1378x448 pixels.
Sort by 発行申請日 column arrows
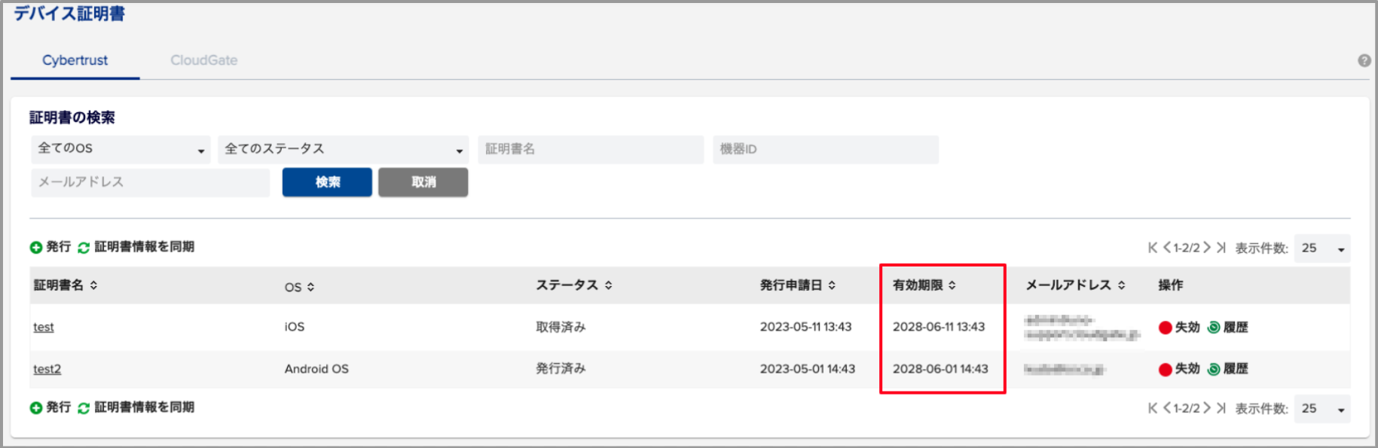[832, 285]
